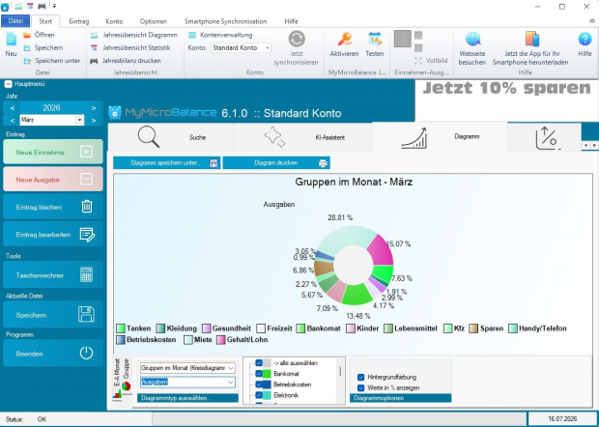Open the Ausgaben type dropdown
Image resolution: width=599 pixels, height=427 pixels.
[x=187, y=382]
